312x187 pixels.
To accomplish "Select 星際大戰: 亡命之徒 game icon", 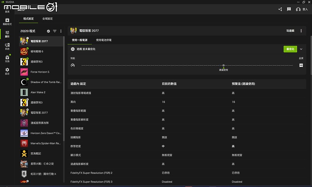I will click(x=24, y=164).
